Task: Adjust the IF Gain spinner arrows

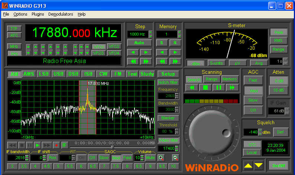Action: (287, 111)
